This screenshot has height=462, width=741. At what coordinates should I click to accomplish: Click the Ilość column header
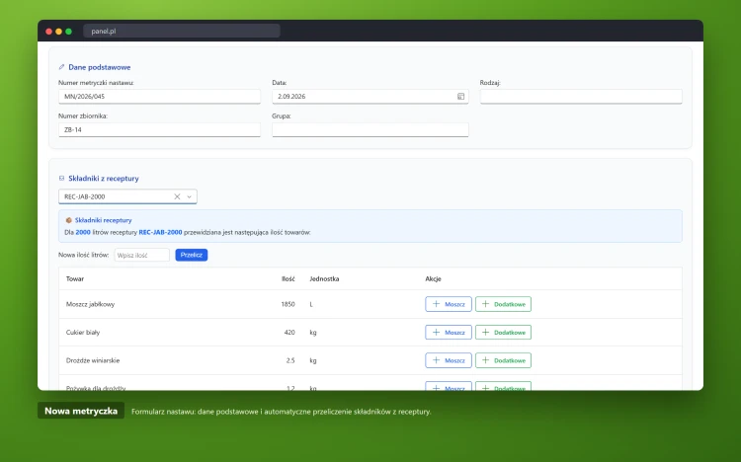(x=288, y=278)
